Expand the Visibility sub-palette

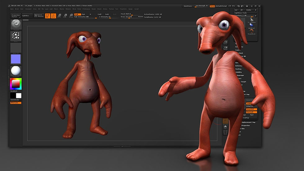click(x=239, y=72)
